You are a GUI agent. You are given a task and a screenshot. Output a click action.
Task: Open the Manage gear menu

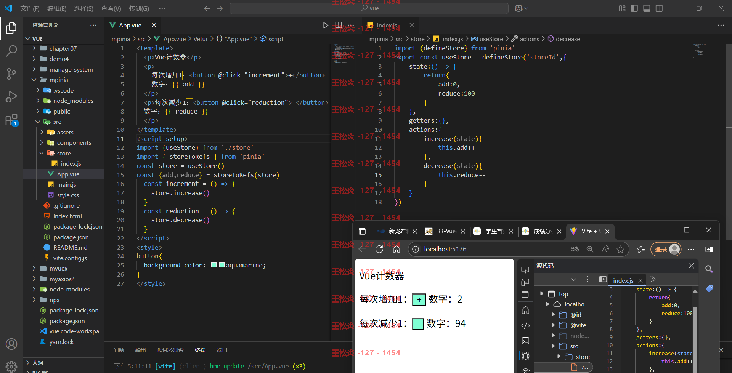tap(11, 367)
